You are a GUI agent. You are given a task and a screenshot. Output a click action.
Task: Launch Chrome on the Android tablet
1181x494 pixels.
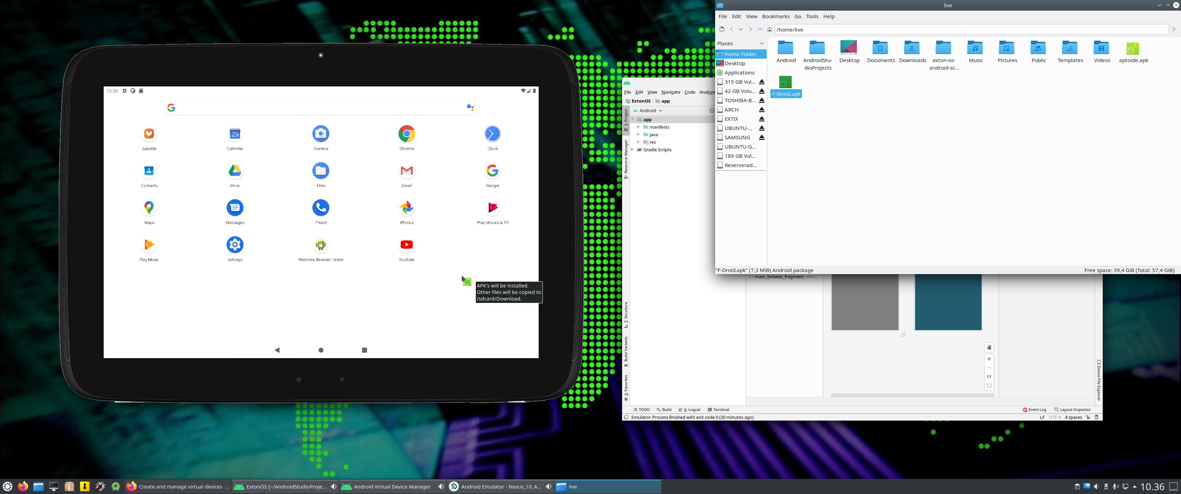407,134
